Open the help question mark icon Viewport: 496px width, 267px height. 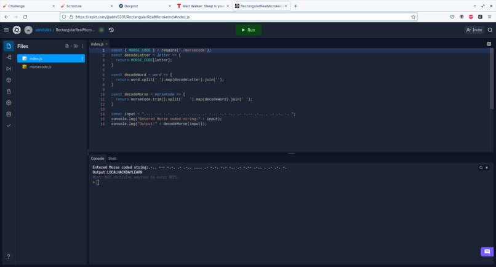coord(9,257)
